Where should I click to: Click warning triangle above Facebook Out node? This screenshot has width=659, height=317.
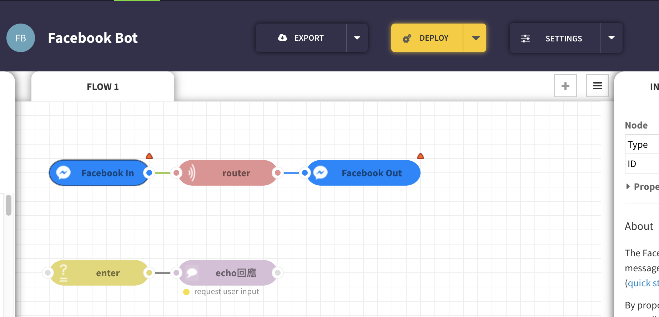(421, 156)
